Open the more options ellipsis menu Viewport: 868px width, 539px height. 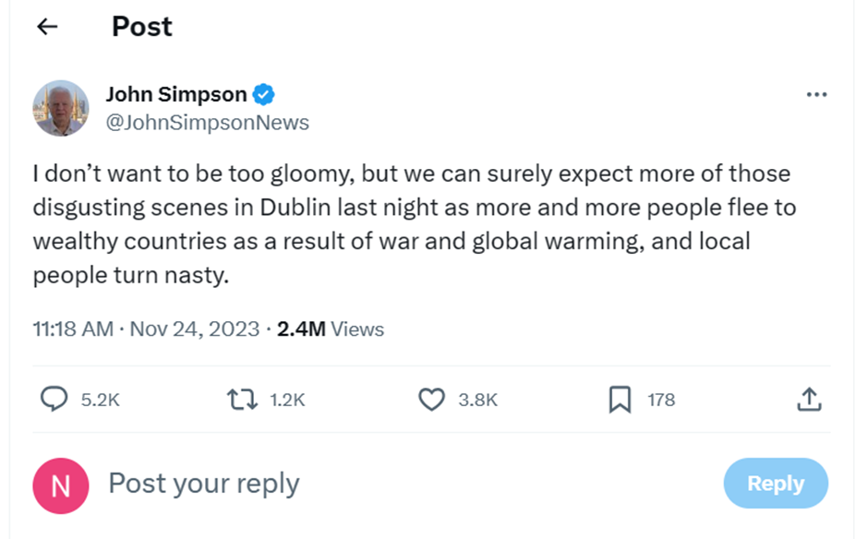click(x=815, y=94)
